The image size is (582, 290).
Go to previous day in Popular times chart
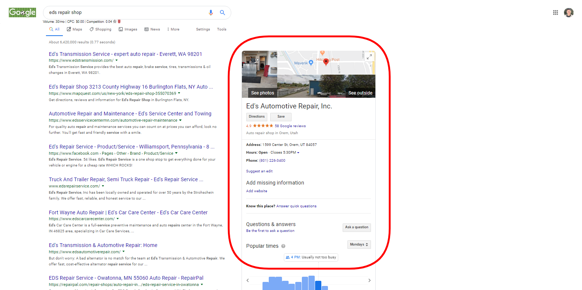tap(248, 280)
